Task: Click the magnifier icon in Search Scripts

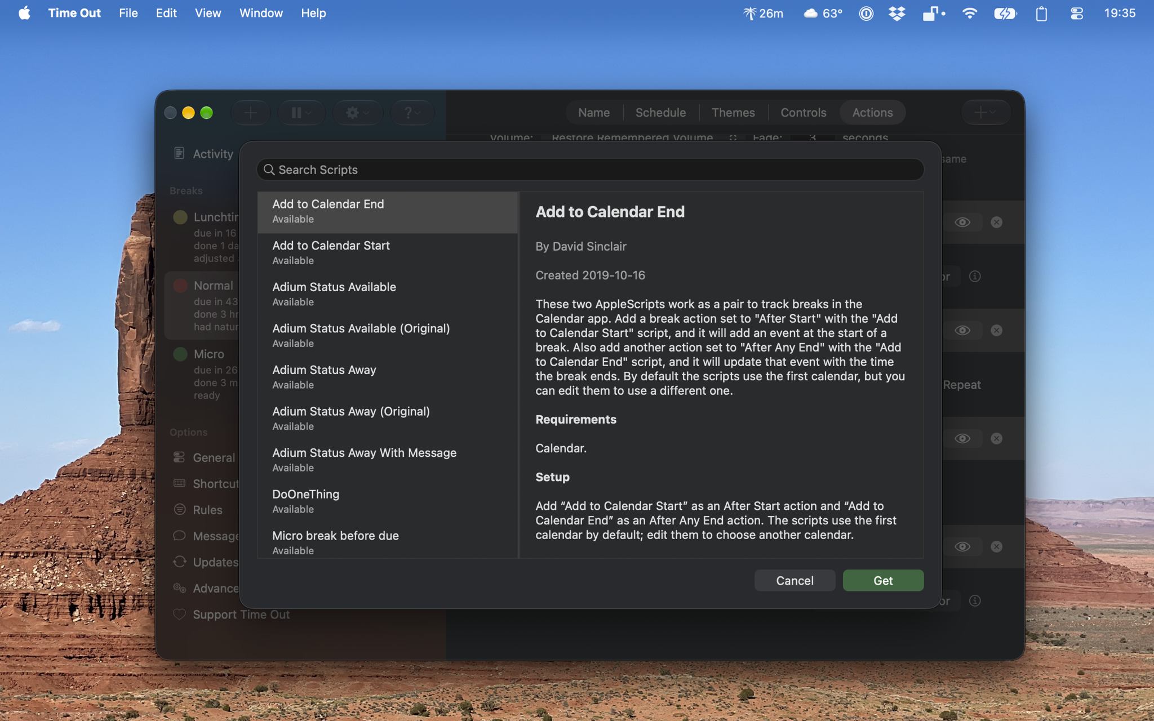Action: pos(269,170)
